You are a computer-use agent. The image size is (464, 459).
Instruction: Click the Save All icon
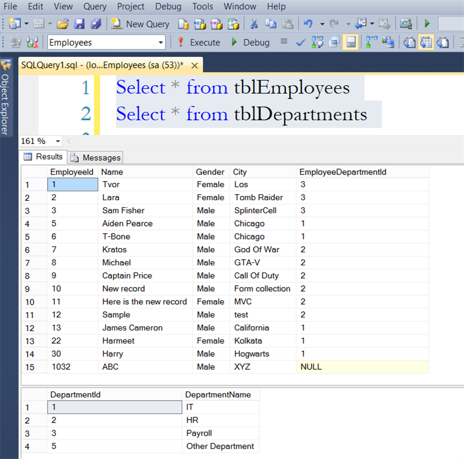tap(96, 24)
